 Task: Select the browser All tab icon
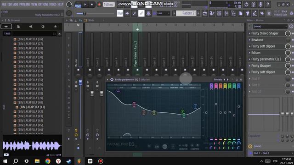click(x=6, y=27)
